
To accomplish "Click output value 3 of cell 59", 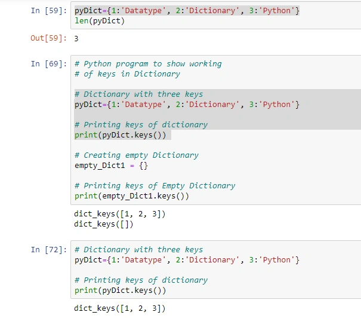I will tap(76, 38).
